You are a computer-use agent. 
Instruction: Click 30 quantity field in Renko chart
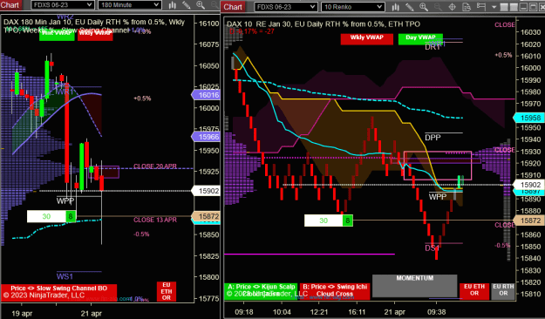pyautogui.click(x=324, y=221)
